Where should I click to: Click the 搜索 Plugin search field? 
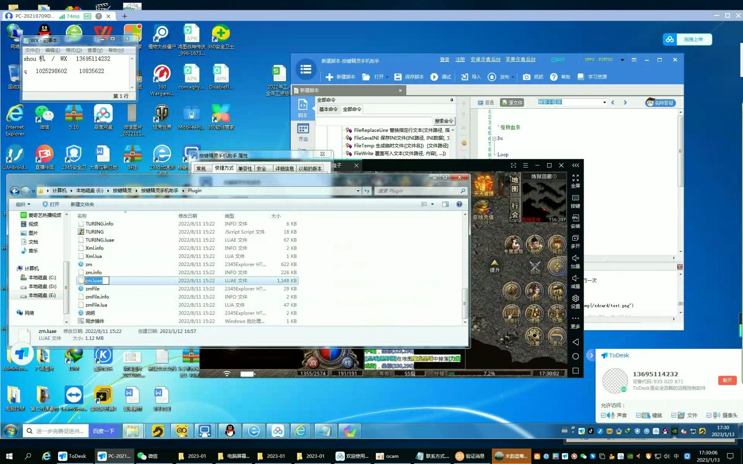[421, 191]
